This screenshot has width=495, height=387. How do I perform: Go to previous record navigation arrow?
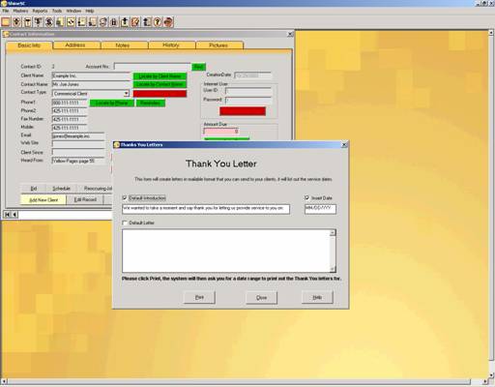15,214
